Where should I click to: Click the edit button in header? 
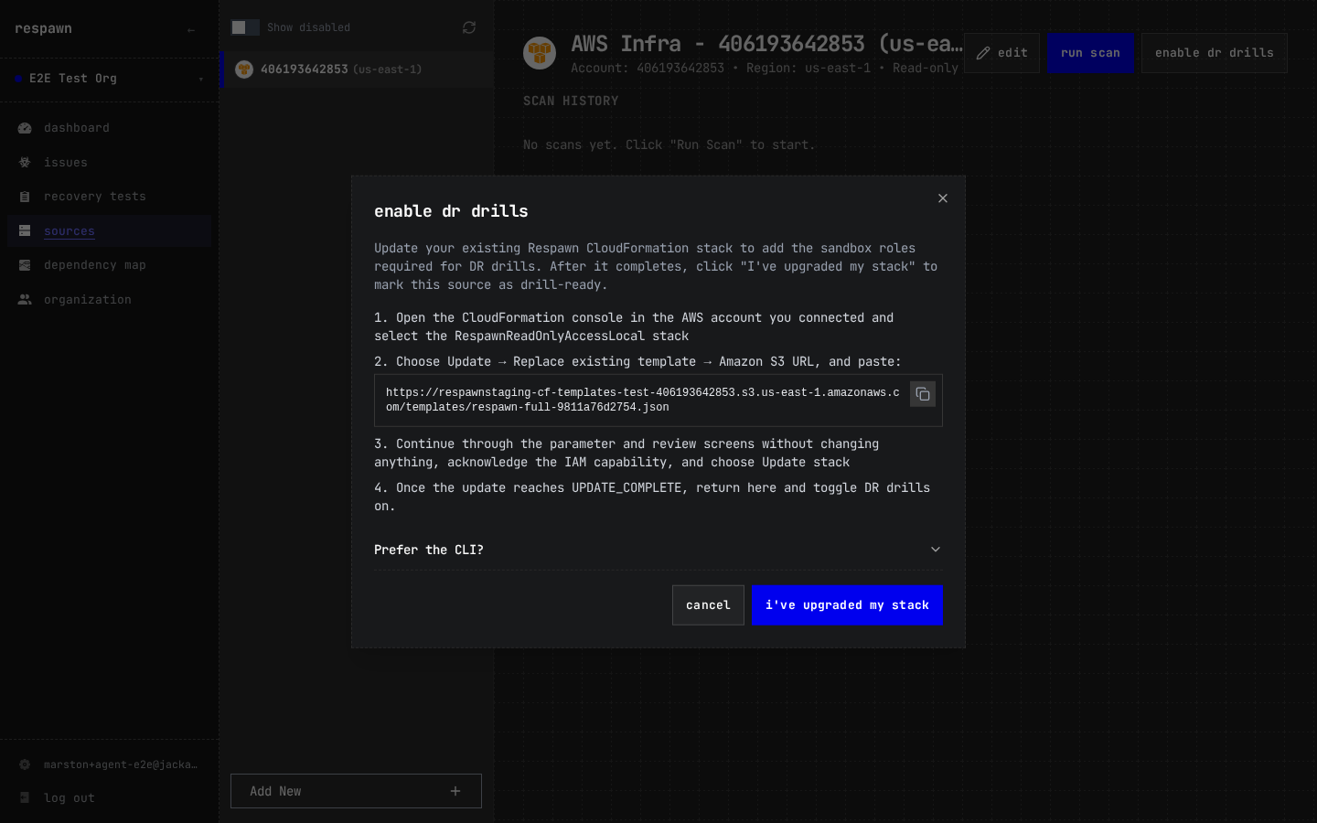point(1001,53)
